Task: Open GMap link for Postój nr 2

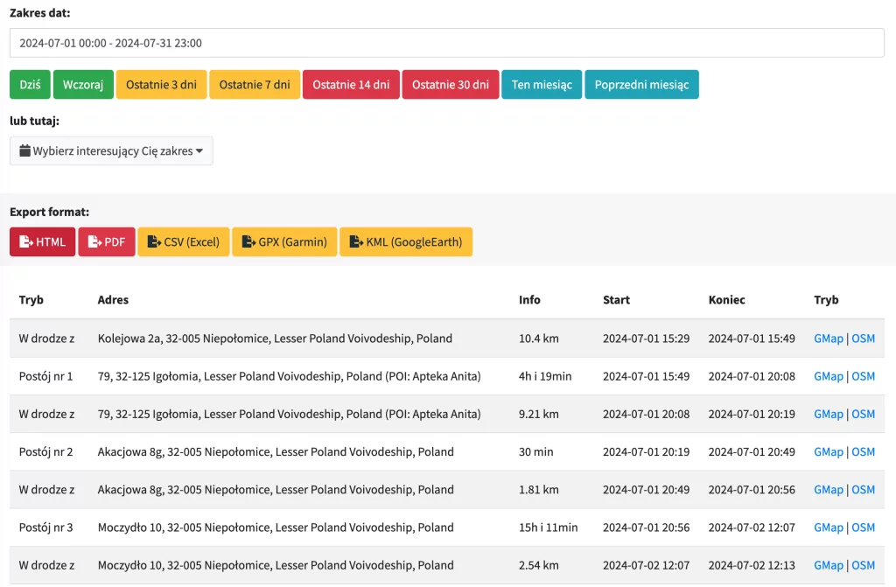Action: point(829,451)
